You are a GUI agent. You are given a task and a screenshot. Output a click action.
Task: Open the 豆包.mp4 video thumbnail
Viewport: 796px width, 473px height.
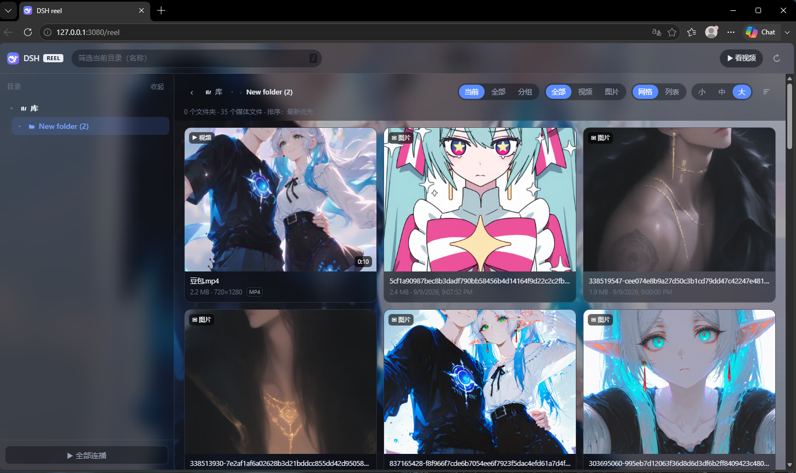280,200
